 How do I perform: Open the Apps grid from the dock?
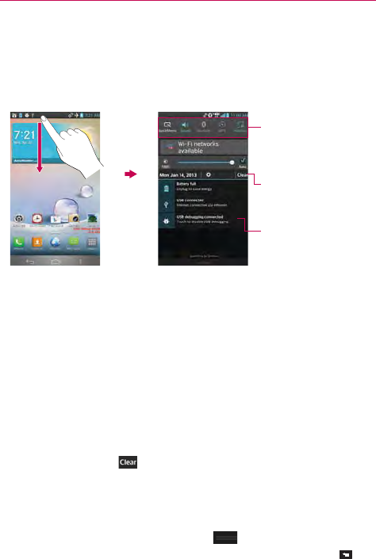click(x=92, y=243)
